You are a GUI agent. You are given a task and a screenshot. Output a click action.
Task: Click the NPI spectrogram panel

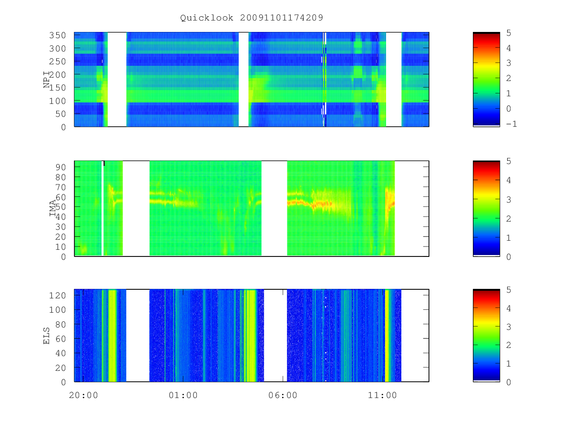point(252,80)
